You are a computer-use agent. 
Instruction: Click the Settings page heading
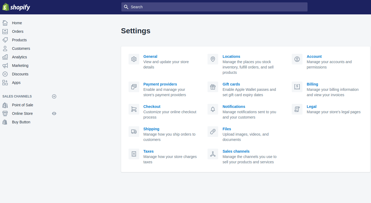[x=136, y=31]
